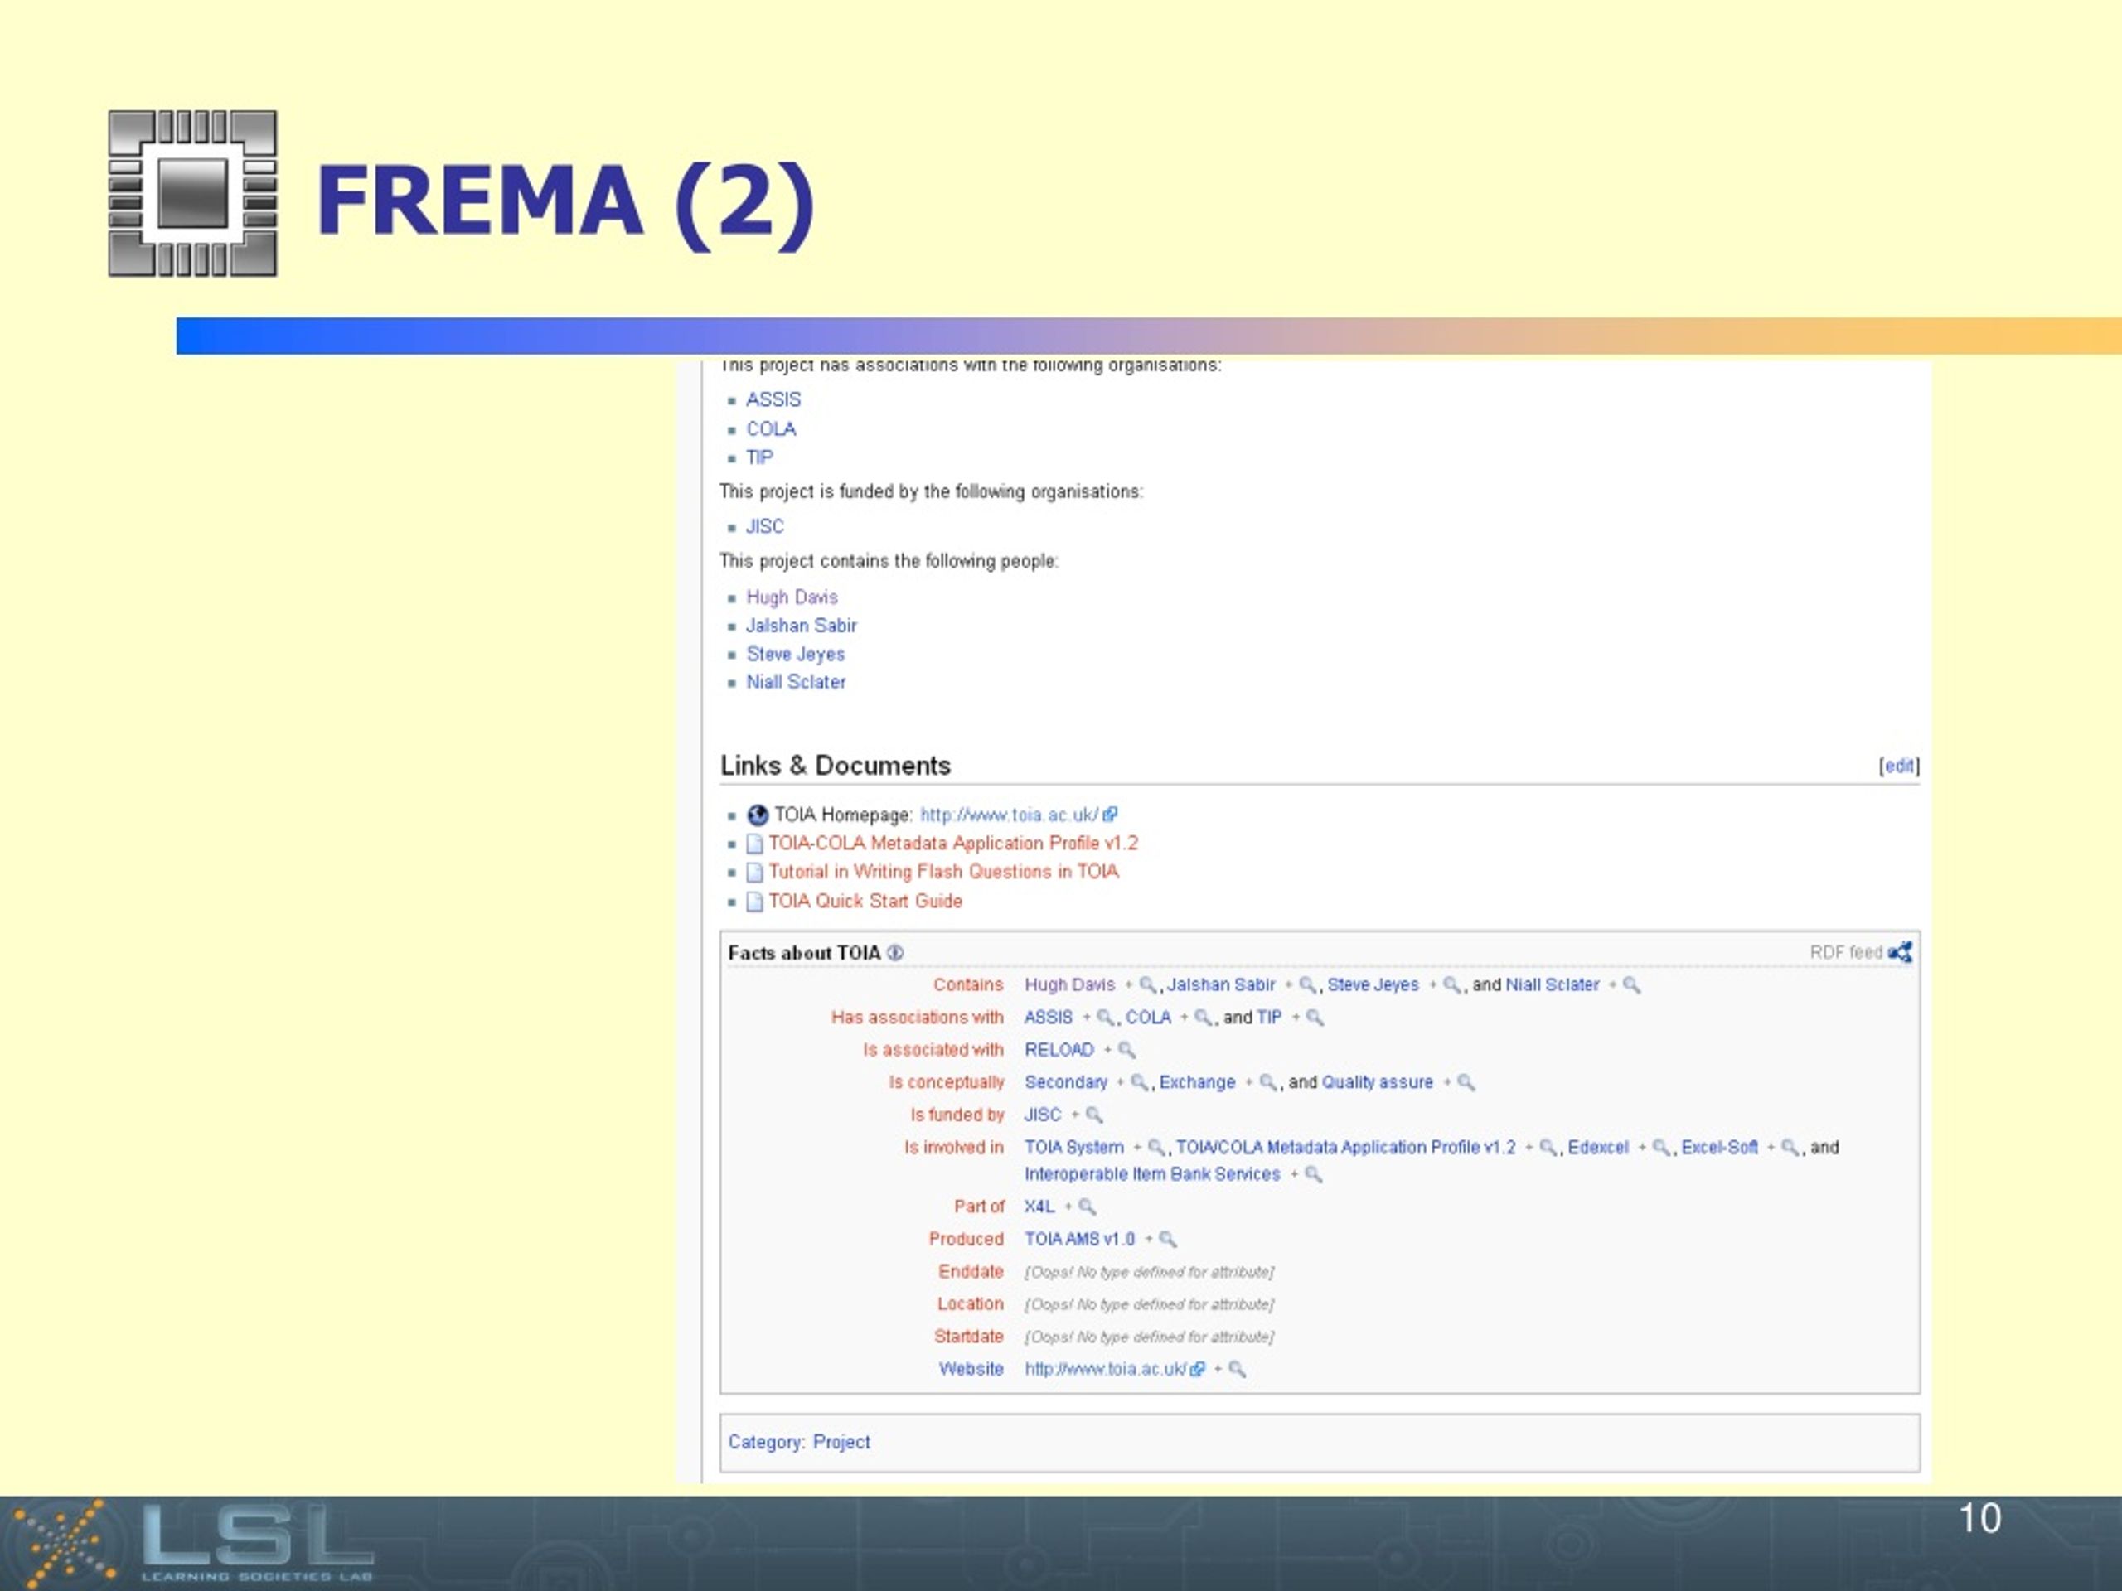Click the search magnifier after Interoperable Item Bank Services
The image size is (2122, 1591).
[1315, 1175]
